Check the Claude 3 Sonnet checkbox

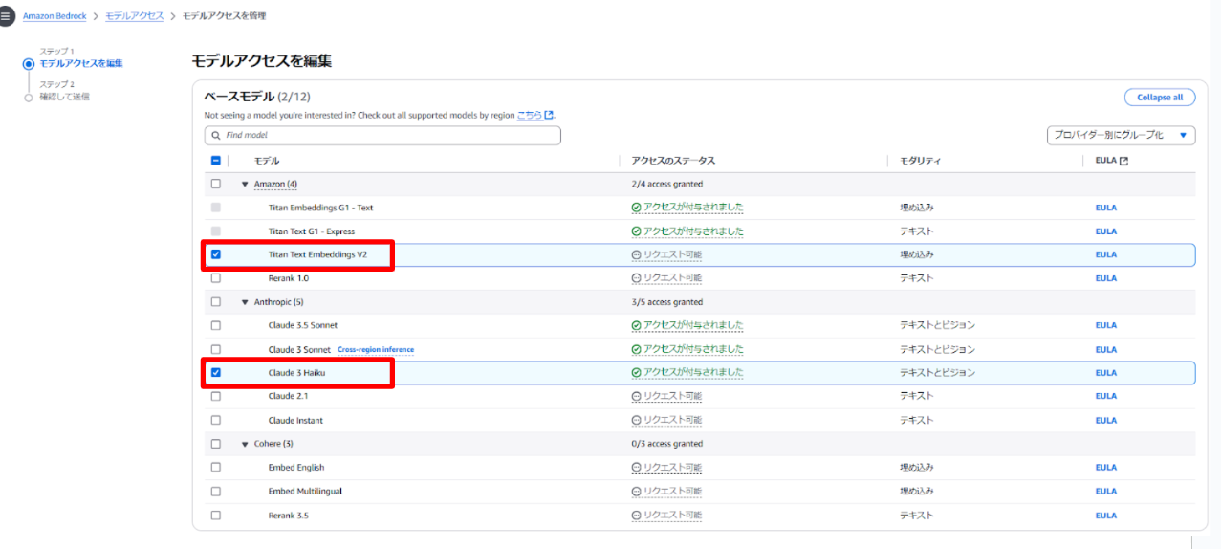coord(215,349)
